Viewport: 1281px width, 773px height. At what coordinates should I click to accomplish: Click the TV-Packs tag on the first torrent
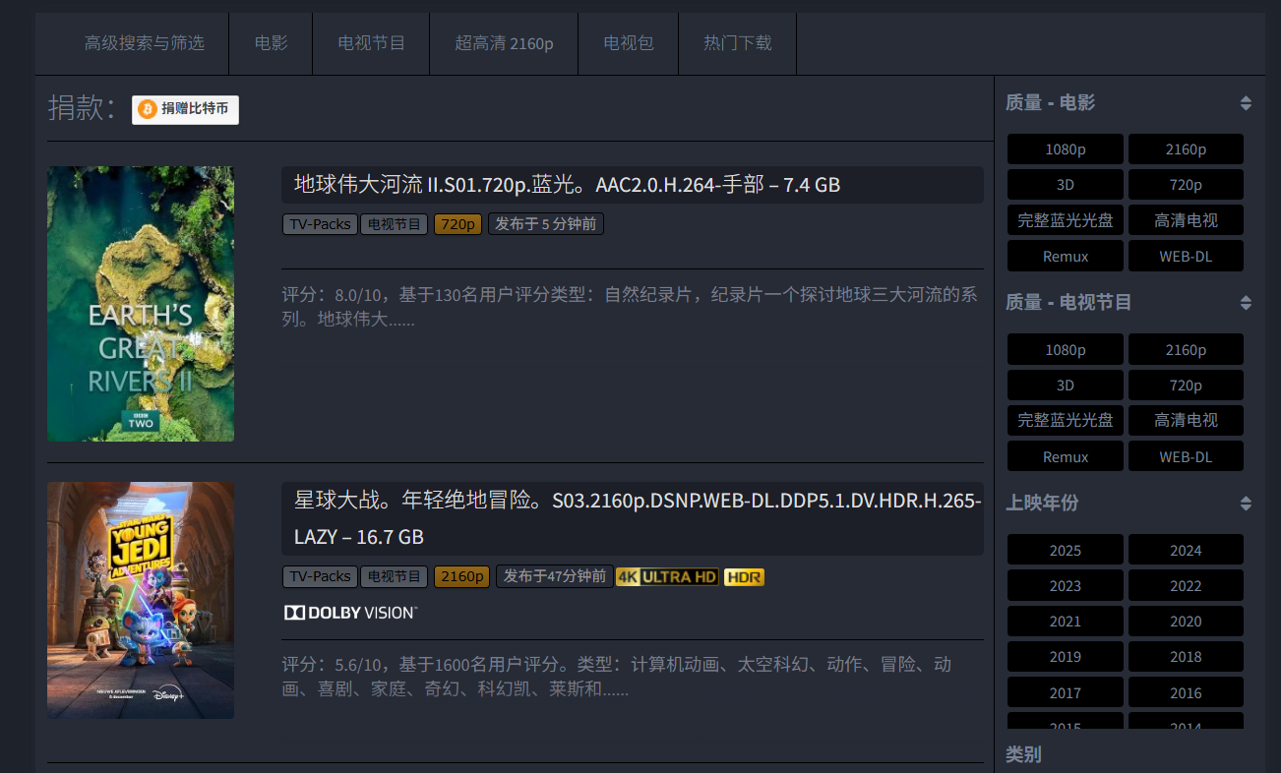click(319, 223)
